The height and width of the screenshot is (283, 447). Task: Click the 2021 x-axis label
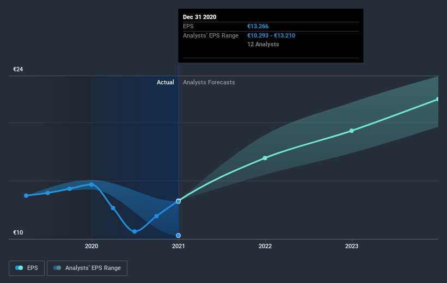pos(178,246)
